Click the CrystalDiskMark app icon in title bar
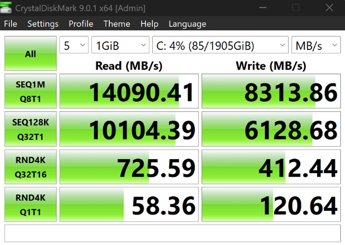This screenshot has width=345, height=245. pyautogui.click(x=6, y=7)
